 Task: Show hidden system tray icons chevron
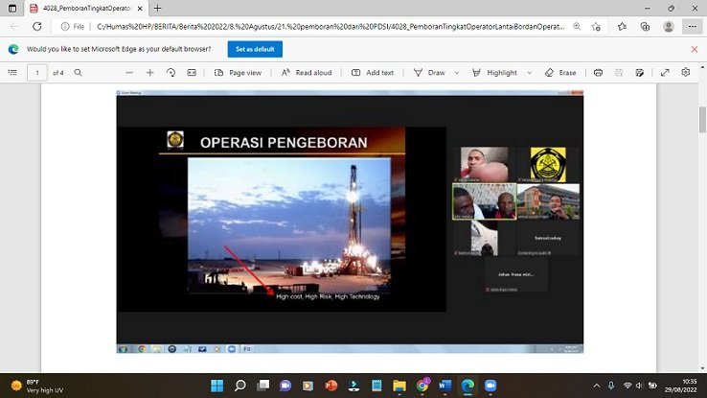[x=596, y=386]
